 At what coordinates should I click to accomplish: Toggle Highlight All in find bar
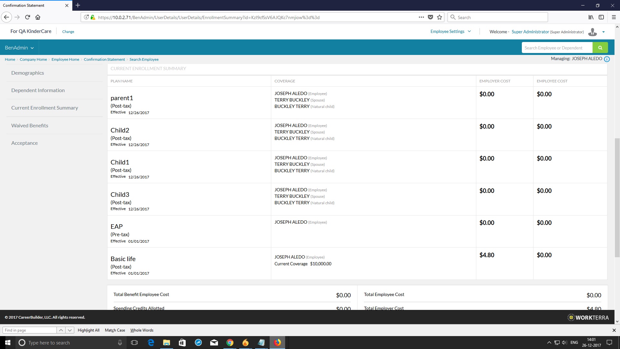coord(88,330)
